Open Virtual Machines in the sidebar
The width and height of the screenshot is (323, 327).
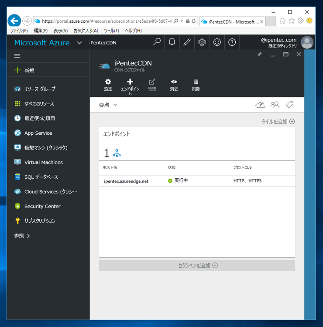[x=48, y=162]
